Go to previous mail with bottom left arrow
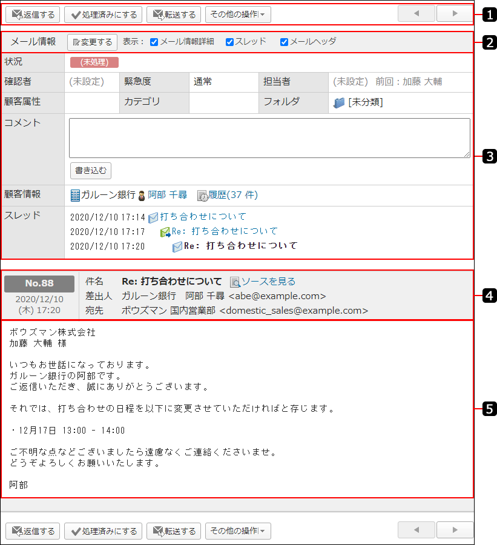Viewport: 497px width, 545px height. [x=416, y=530]
